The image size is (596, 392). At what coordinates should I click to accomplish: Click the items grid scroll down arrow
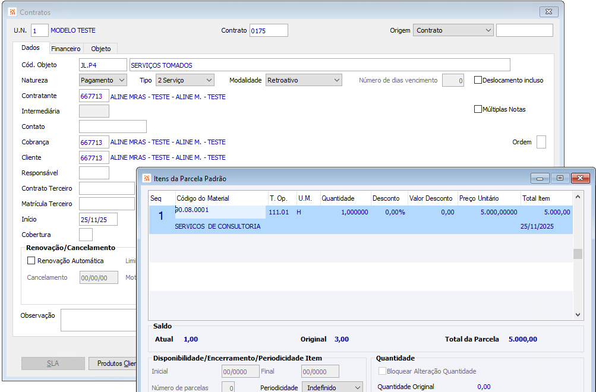point(578,315)
